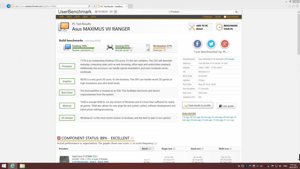Viewport: 300px width, 169px height.
Task: Open the (273 builds) link
Action: [x=229, y=59]
